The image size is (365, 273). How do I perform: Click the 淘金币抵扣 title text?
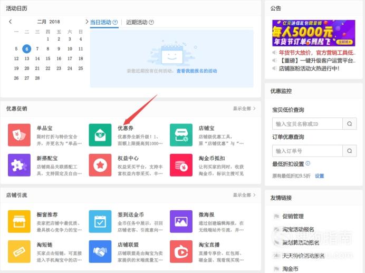point(212,158)
